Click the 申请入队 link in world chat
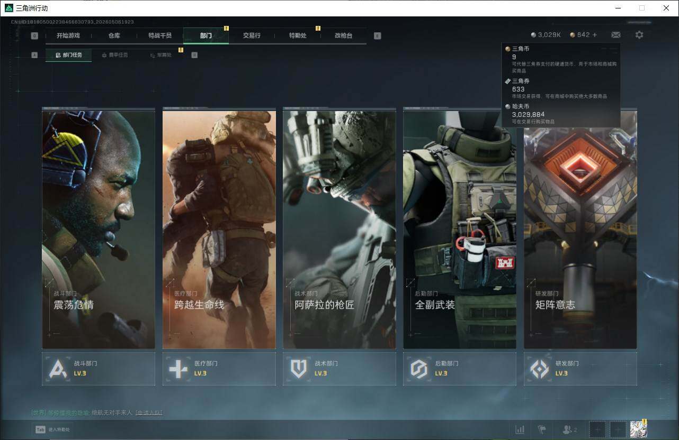Image resolution: width=679 pixels, height=440 pixels. click(149, 412)
